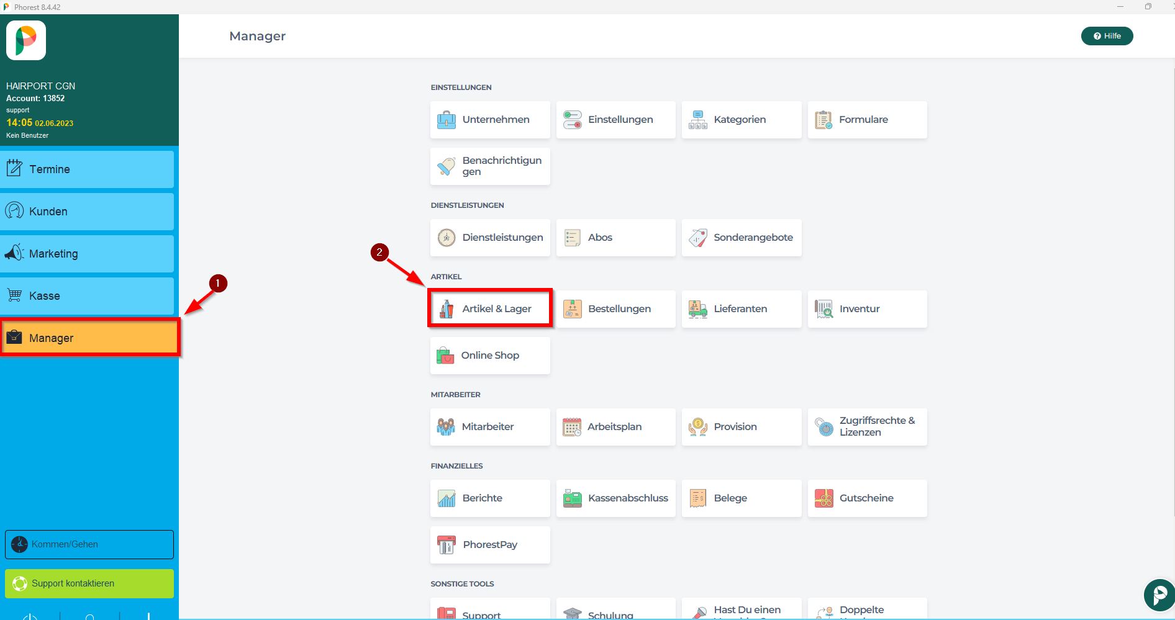Click the Kunden head icon
Image resolution: width=1175 pixels, height=620 pixels.
pos(14,210)
